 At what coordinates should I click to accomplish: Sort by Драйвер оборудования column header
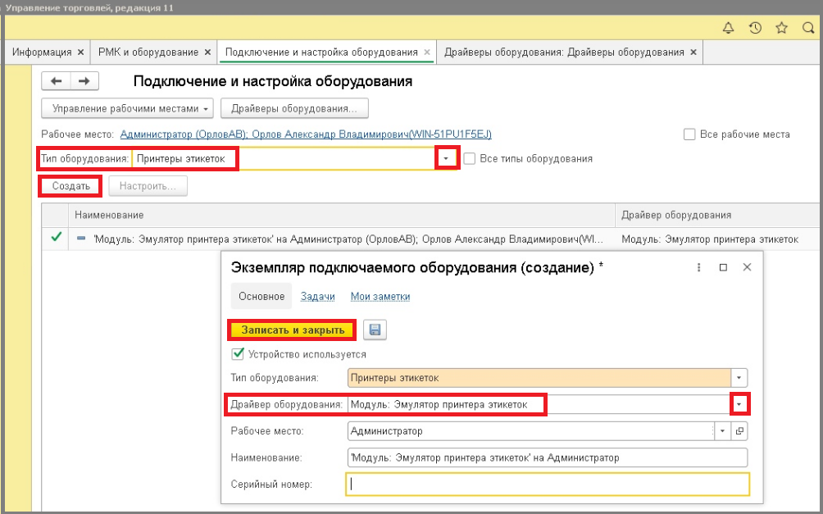717,215
